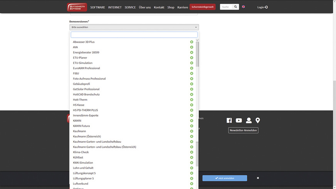Click the search magnifier icon
The width and height of the screenshot is (336, 189).
[235, 7]
